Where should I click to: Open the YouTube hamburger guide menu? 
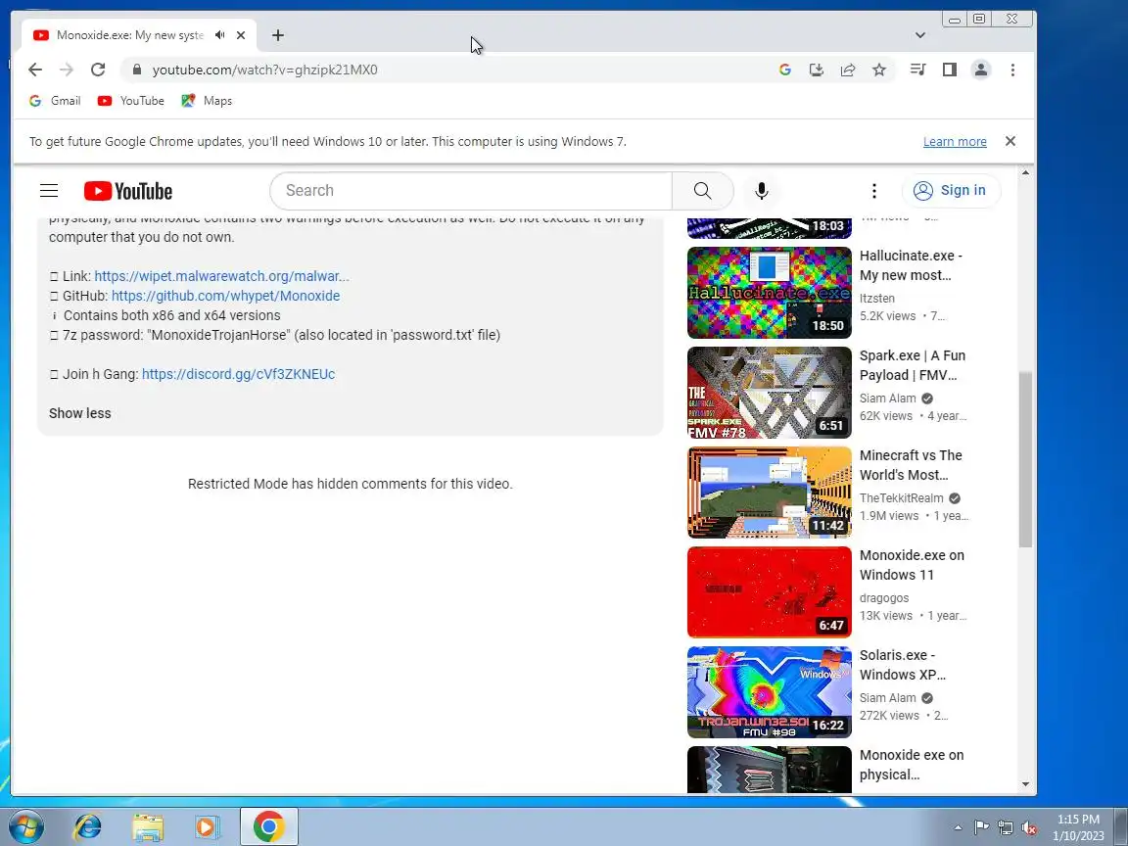tap(49, 191)
